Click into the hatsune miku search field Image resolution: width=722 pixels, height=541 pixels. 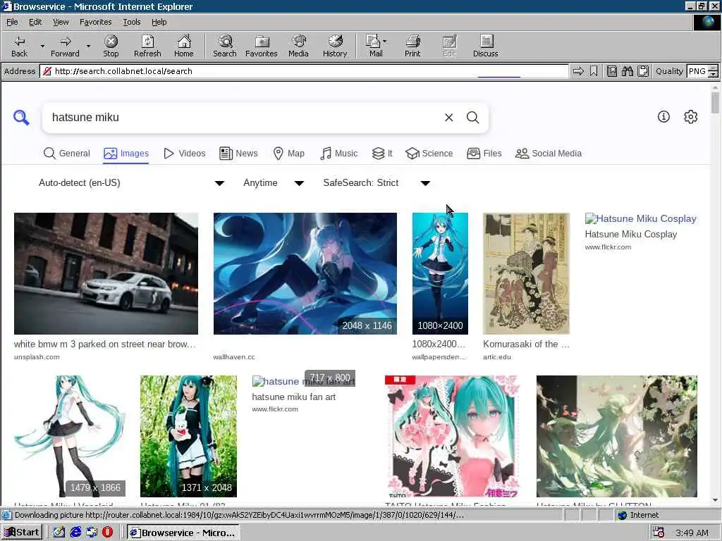244,118
